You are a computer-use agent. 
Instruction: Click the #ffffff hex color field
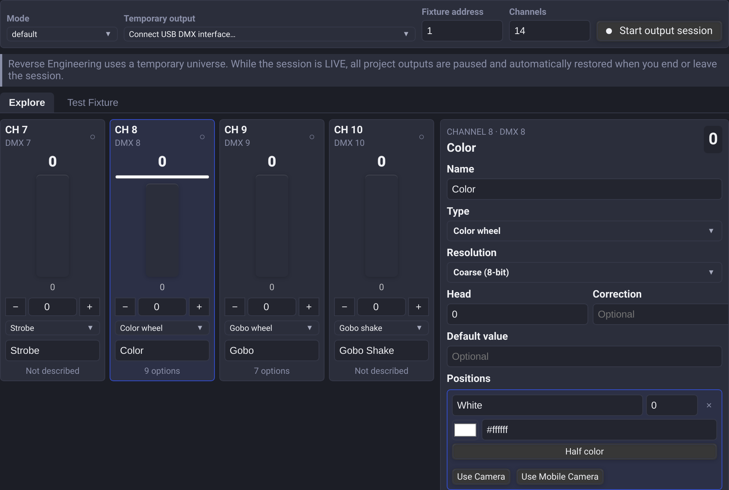tap(599, 430)
